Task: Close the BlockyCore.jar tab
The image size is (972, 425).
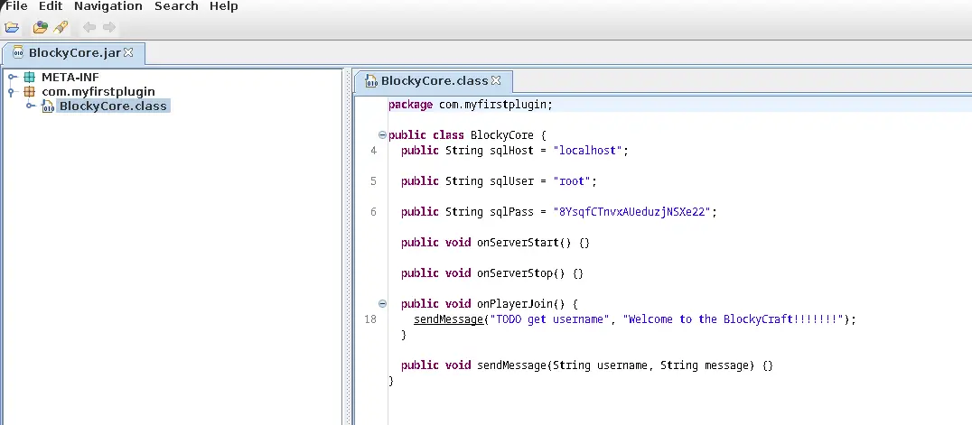Action: (x=128, y=52)
